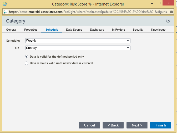Screen dimensions: 177x133
Task: Open the Knowledge tab
Action: pos(158,30)
